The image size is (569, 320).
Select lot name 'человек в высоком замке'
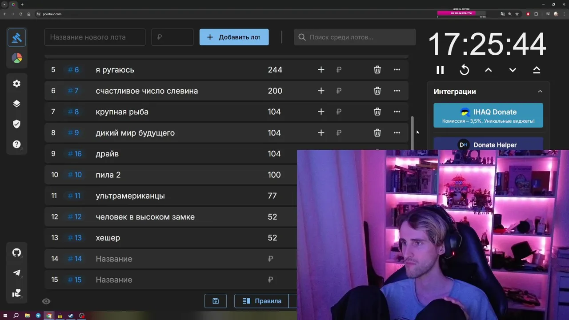145,217
